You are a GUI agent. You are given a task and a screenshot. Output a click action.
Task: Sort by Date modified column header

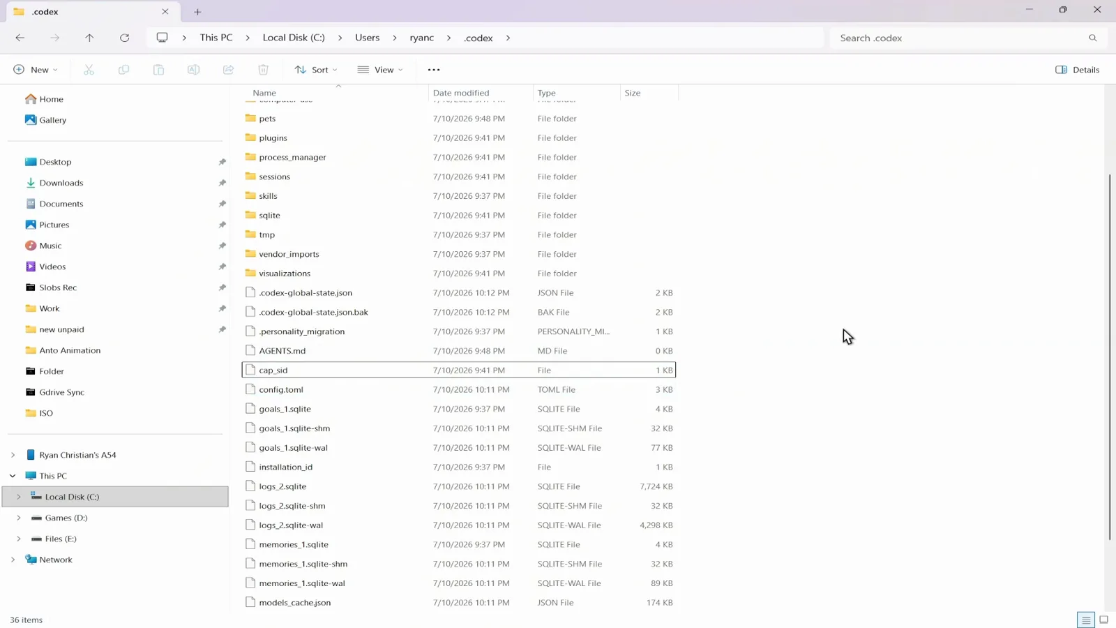481,93
